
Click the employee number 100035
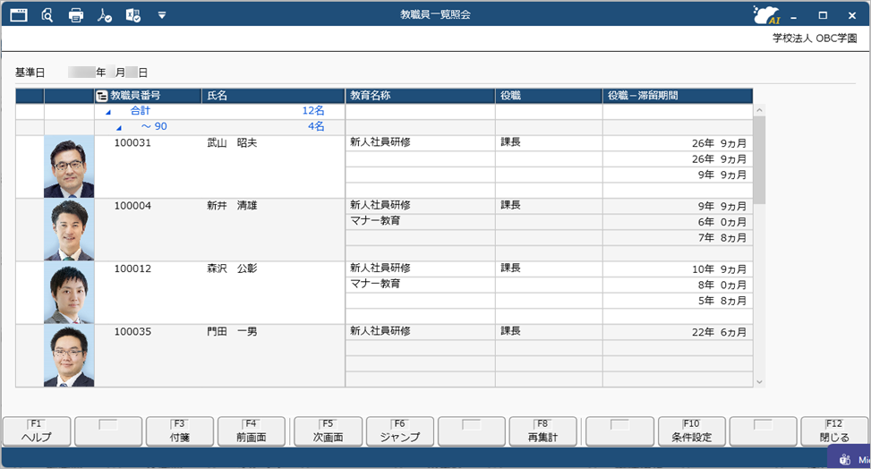pyautogui.click(x=132, y=332)
